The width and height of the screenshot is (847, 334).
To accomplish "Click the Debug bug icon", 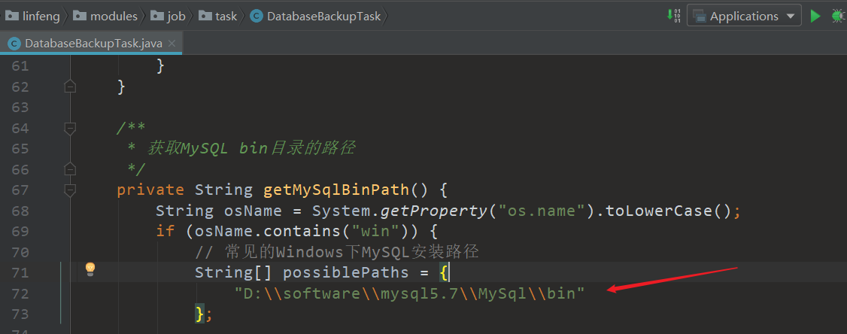I will (x=839, y=16).
